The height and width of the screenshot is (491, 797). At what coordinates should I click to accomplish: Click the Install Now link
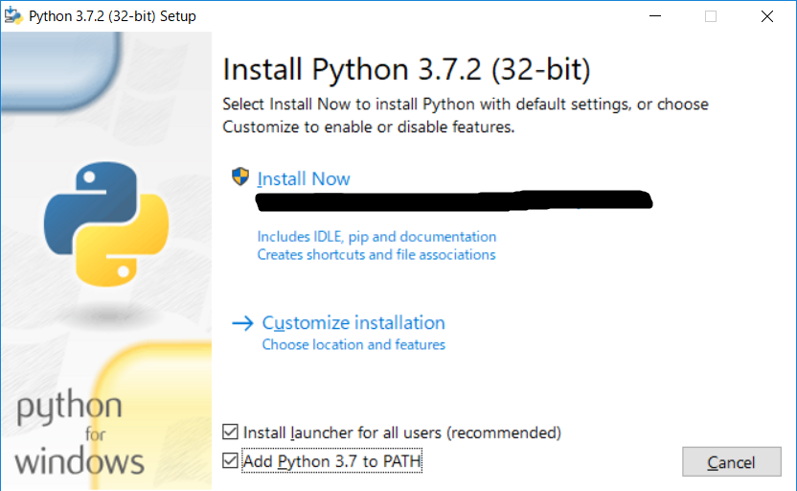click(304, 178)
